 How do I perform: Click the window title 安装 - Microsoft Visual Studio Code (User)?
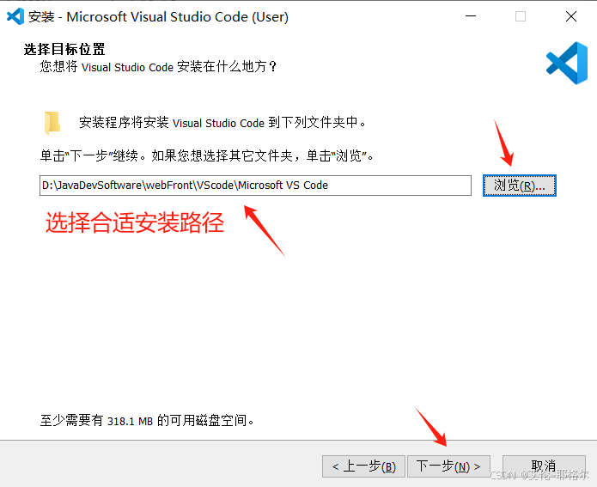pos(158,17)
